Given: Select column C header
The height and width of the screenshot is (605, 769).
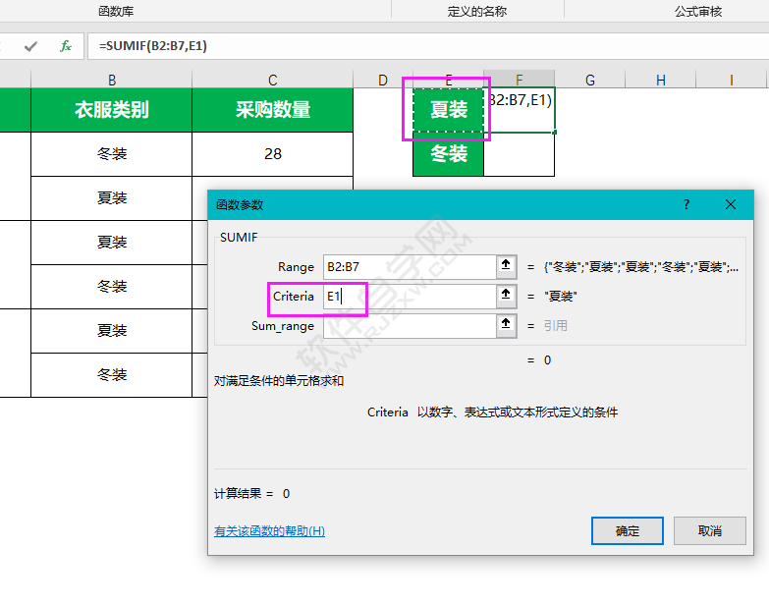Looking at the screenshot, I should [x=273, y=80].
